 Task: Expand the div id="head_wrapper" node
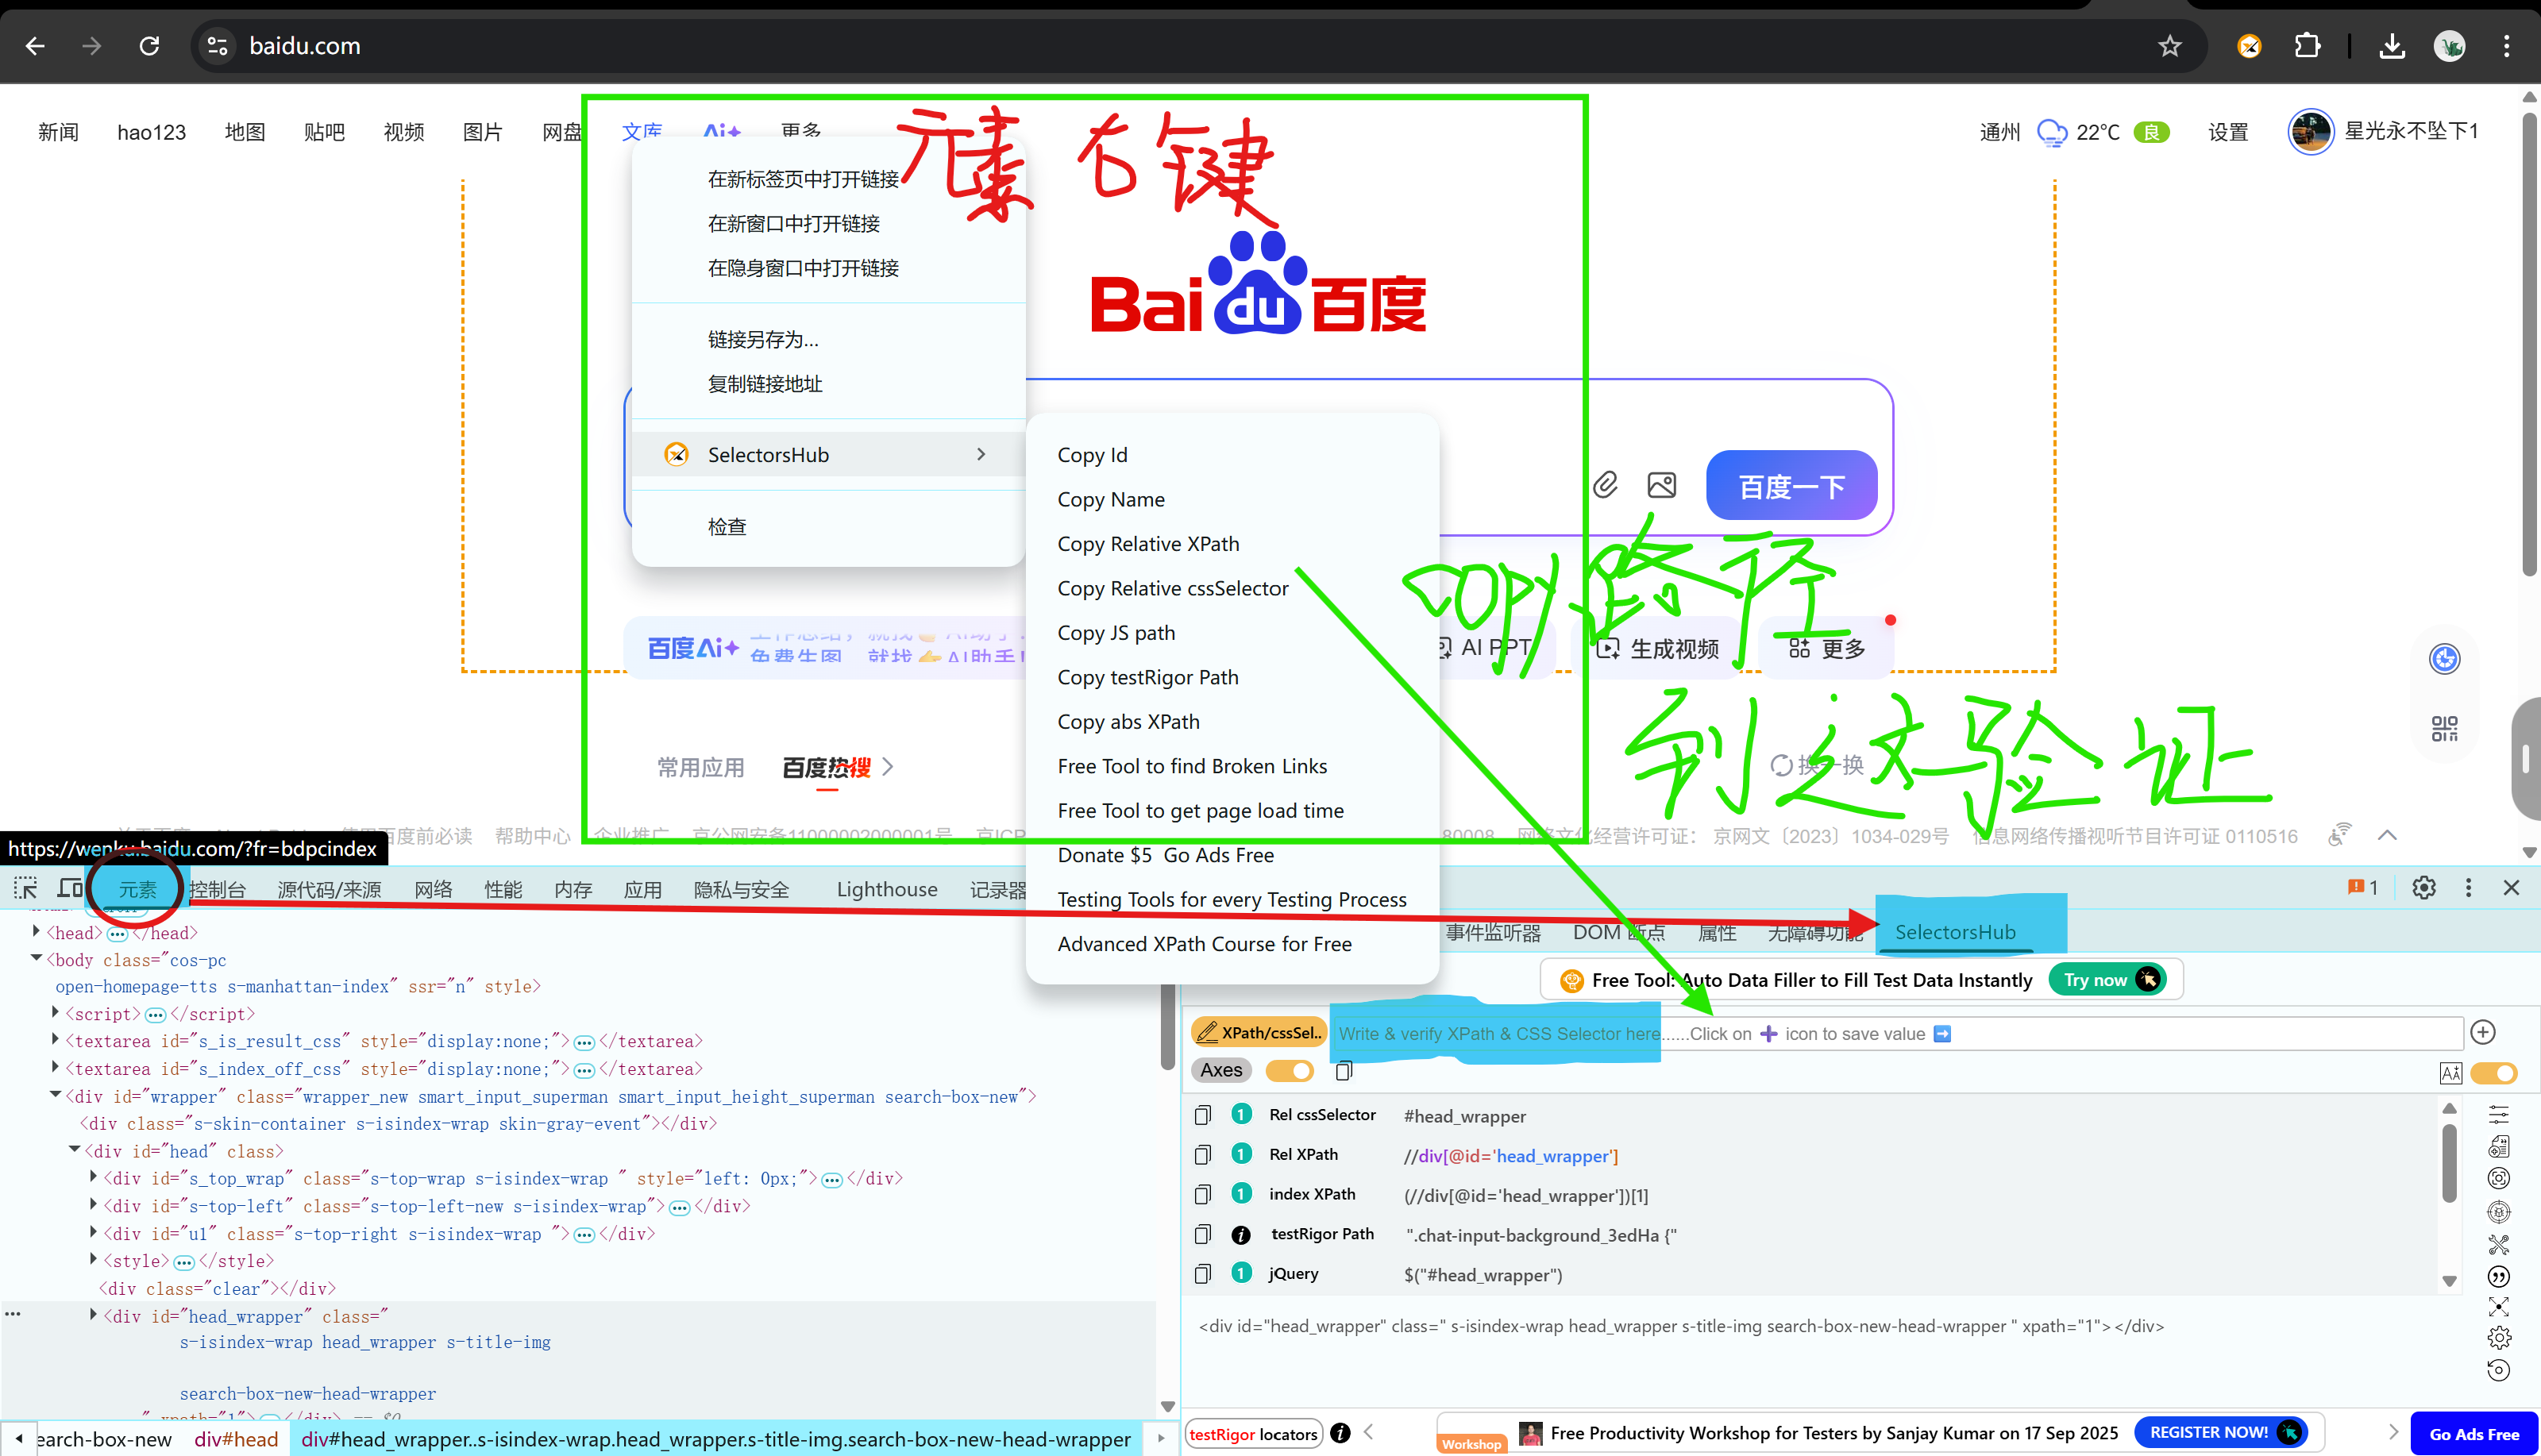[x=93, y=1316]
